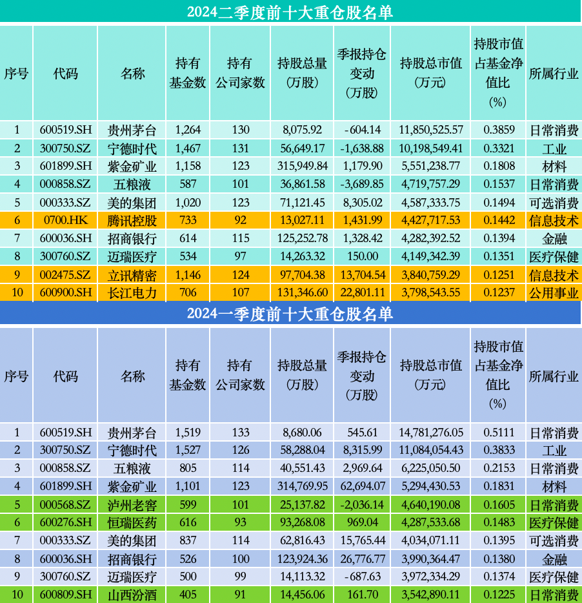Image resolution: width=582 pixels, height=603 pixels.
Task: Click fund count '1,467'
Action: coord(188,148)
